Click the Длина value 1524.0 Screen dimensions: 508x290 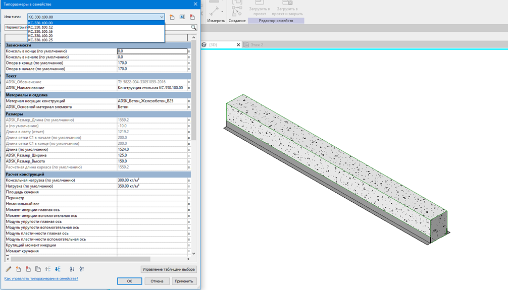(152, 149)
